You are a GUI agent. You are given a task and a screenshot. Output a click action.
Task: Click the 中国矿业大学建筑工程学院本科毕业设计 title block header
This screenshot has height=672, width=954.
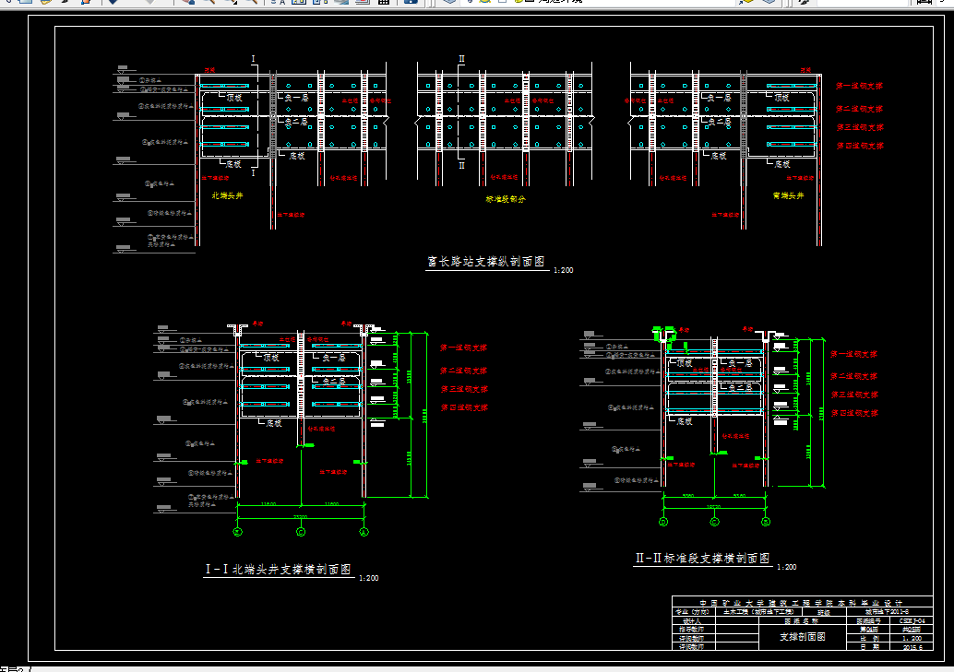[x=801, y=603]
